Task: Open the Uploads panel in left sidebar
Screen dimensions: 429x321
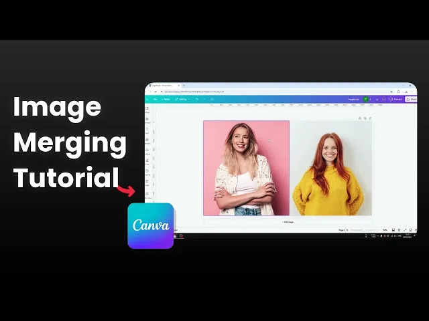Action: 147,151
